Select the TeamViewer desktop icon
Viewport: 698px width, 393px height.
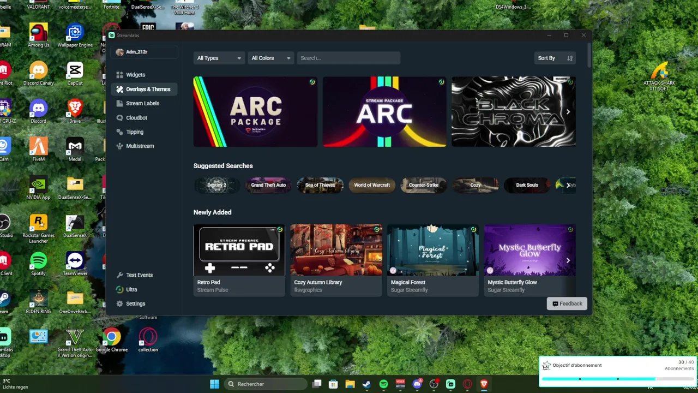point(75,264)
